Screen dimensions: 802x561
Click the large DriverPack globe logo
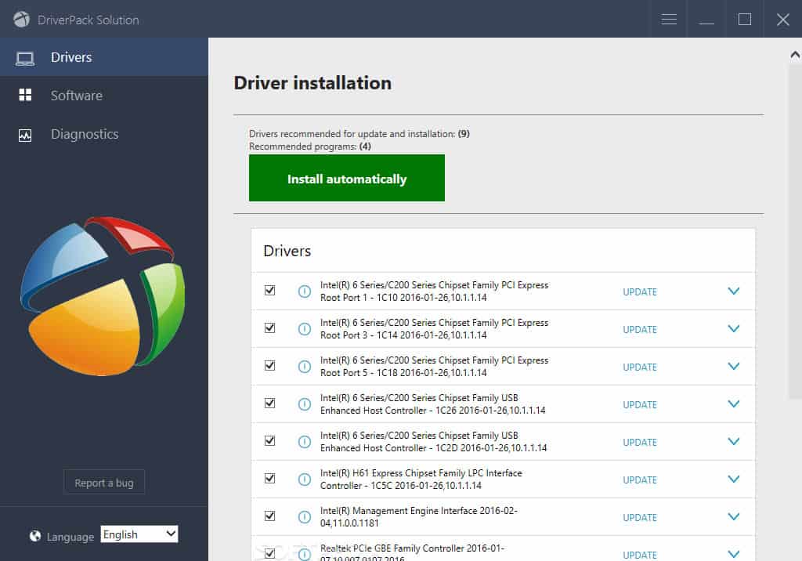pyautogui.click(x=103, y=296)
